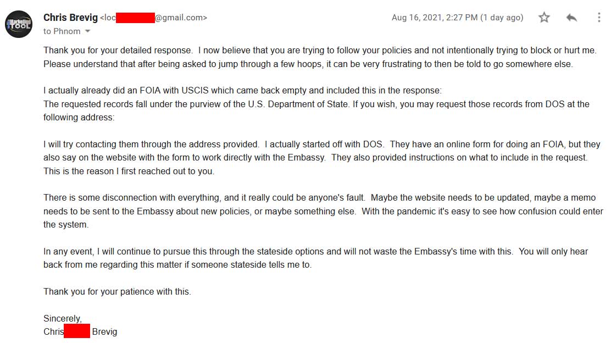Screen dimensions: 611x343
Task: Click the red redaction box in email address
Action: coord(135,18)
